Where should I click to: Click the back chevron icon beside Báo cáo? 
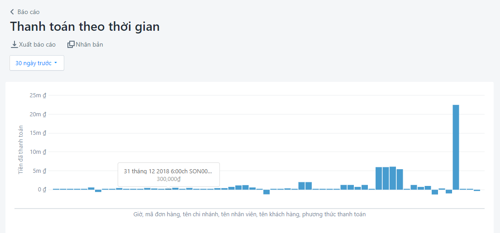point(12,12)
